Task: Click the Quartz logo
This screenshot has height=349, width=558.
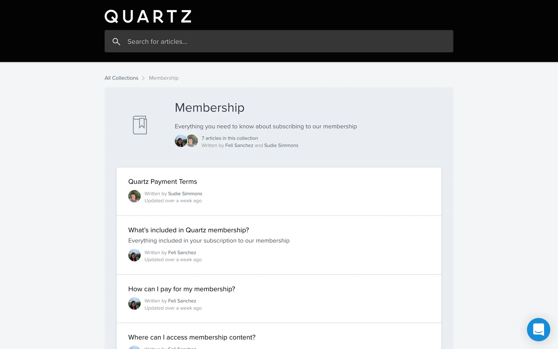Action: point(148,16)
